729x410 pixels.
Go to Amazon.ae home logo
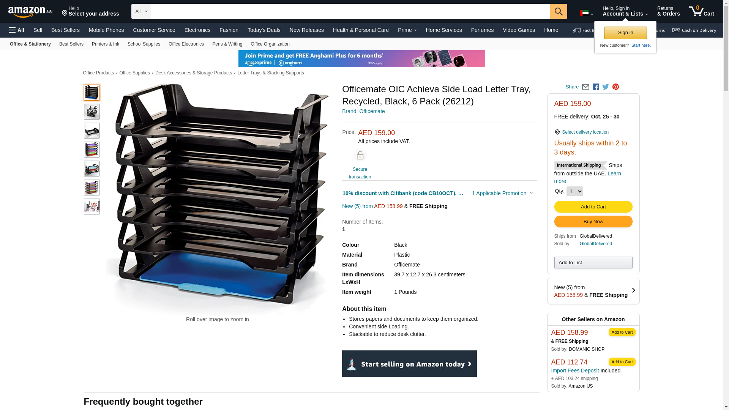click(x=30, y=12)
